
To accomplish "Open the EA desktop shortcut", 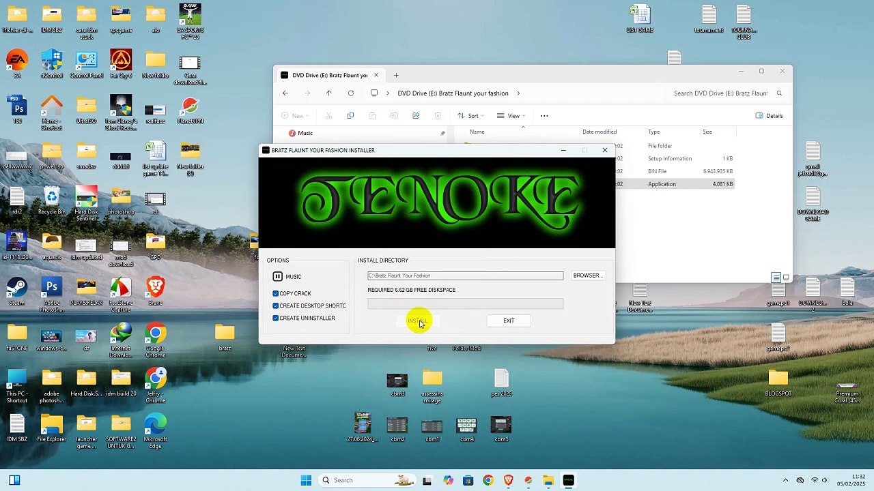I will point(17,64).
